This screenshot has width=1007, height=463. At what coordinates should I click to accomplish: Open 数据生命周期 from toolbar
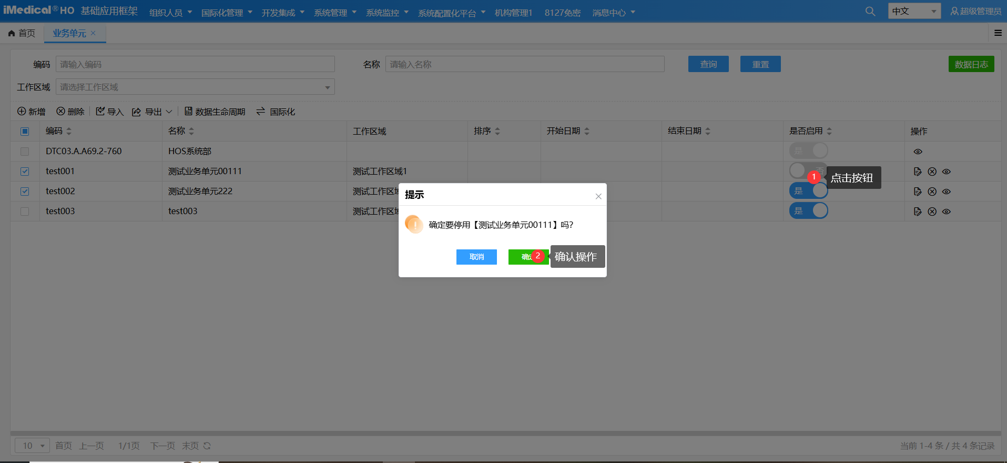(215, 112)
